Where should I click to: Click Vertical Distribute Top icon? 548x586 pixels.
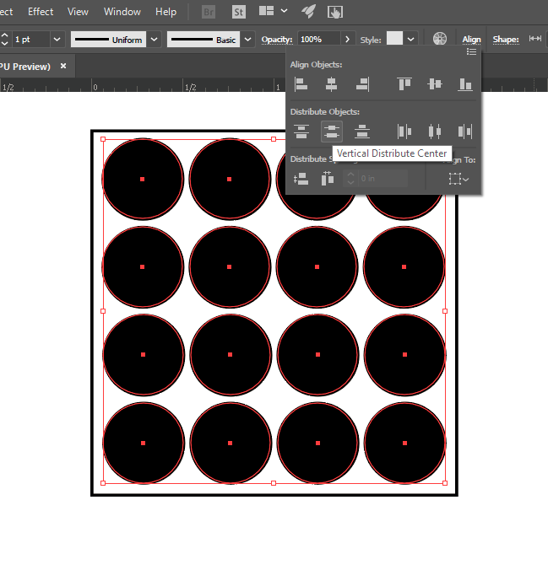[301, 132]
